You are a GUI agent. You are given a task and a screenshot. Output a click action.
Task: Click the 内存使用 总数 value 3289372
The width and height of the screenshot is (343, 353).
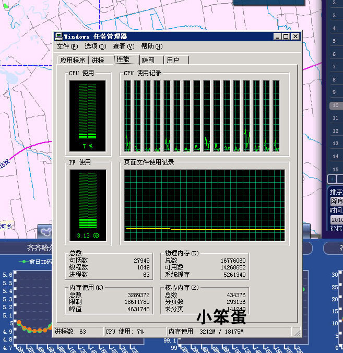[138, 295]
